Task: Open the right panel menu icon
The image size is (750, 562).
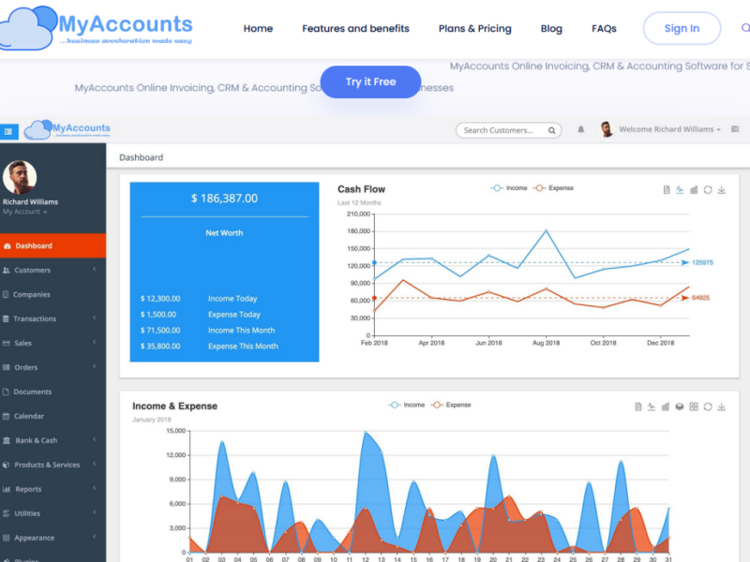Action: tap(735, 129)
